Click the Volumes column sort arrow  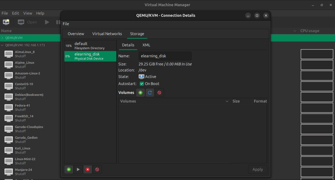tap(227, 101)
